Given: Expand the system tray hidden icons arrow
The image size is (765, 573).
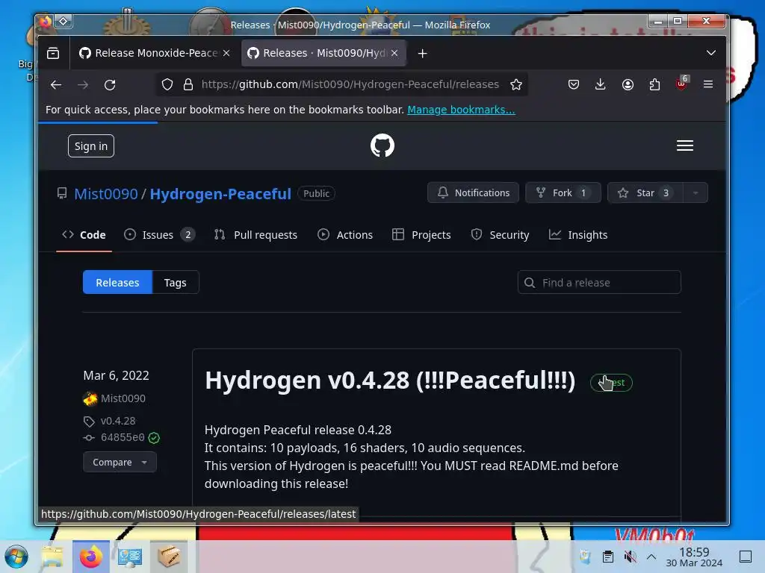Looking at the screenshot, I should [x=651, y=557].
